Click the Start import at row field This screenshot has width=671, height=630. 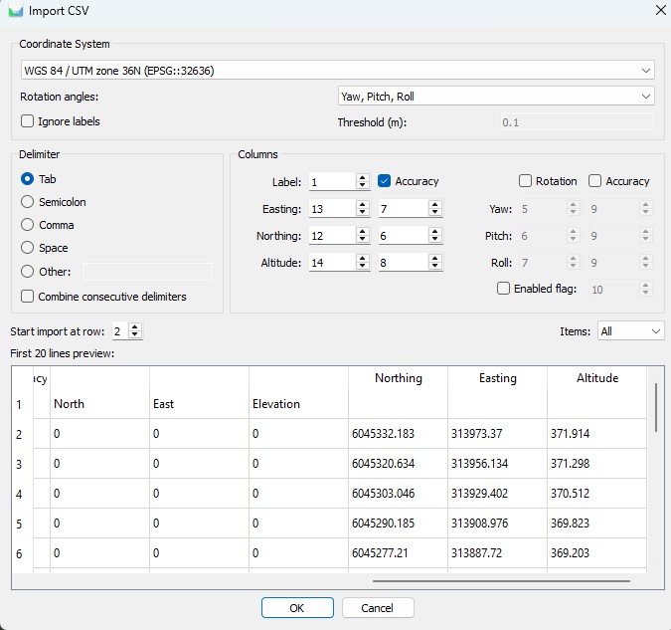pyautogui.click(x=120, y=331)
